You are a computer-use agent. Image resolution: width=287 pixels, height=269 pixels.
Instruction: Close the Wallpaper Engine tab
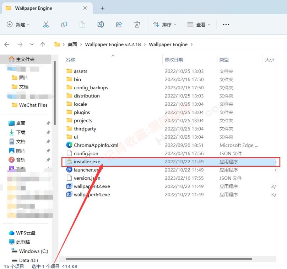(85, 8)
